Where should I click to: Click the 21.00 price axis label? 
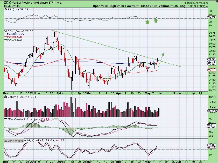click(x=212, y=87)
